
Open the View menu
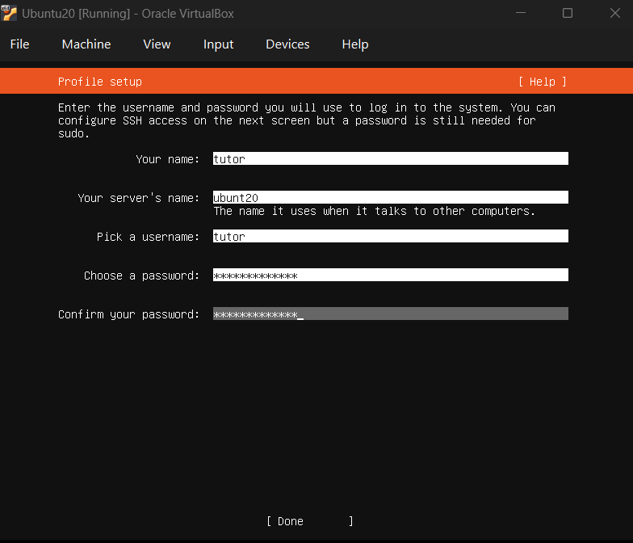[157, 44]
